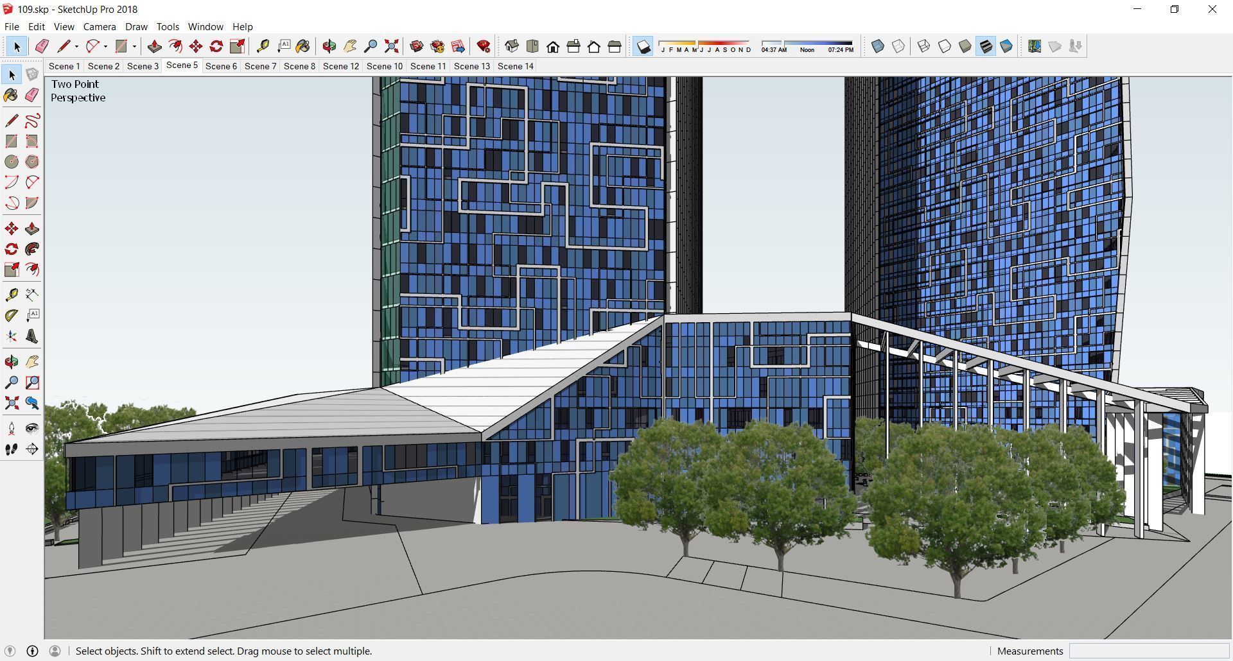Select the Scale tool in top toolbar

click(x=237, y=46)
